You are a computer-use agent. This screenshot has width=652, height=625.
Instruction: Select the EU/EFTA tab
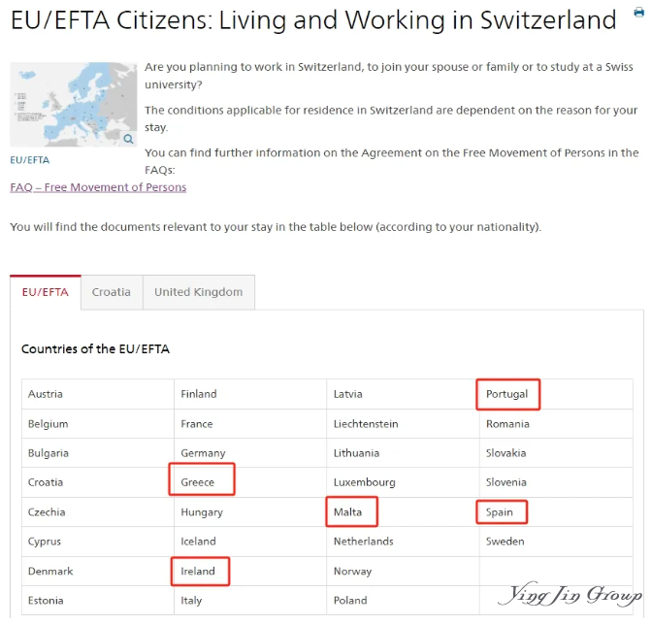coord(46,292)
